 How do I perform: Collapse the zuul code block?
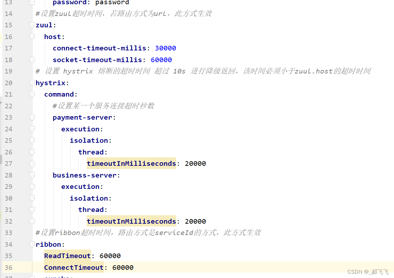[x=32, y=25]
